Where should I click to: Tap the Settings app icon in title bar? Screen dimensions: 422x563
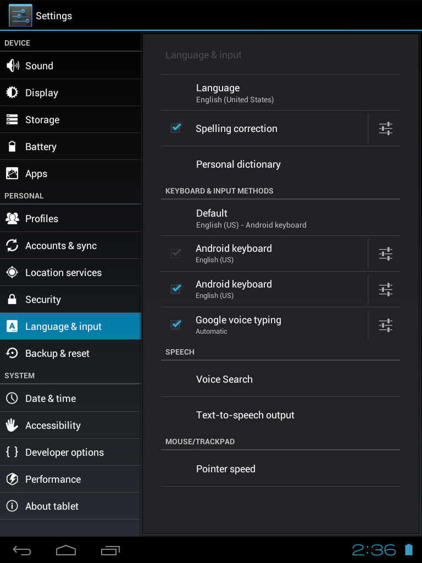pos(20,15)
